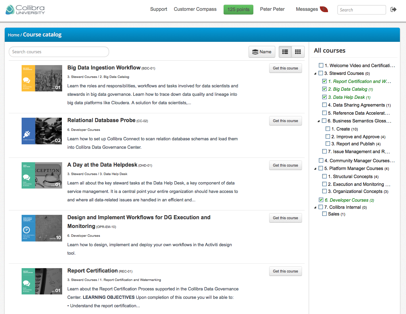Open A Day at the Data Helpdesk title

tap(102, 165)
